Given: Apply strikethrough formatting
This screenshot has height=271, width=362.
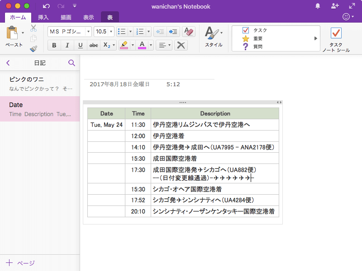Looking at the screenshot, I should (94, 45).
